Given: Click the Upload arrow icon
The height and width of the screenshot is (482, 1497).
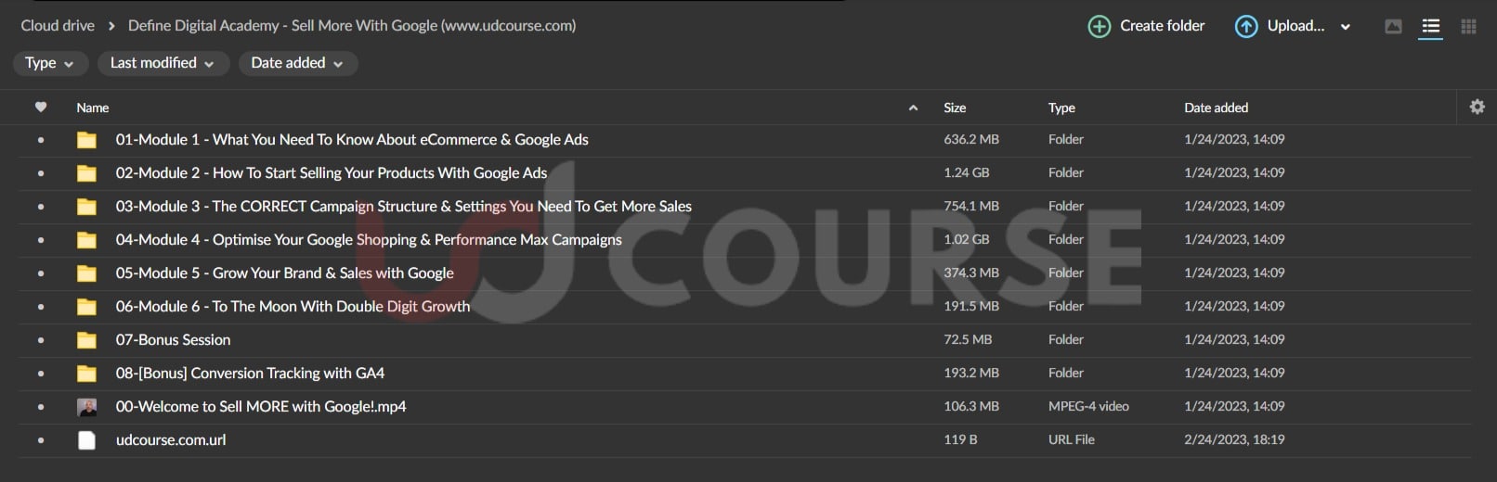Looking at the screenshot, I should click(1245, 27).
